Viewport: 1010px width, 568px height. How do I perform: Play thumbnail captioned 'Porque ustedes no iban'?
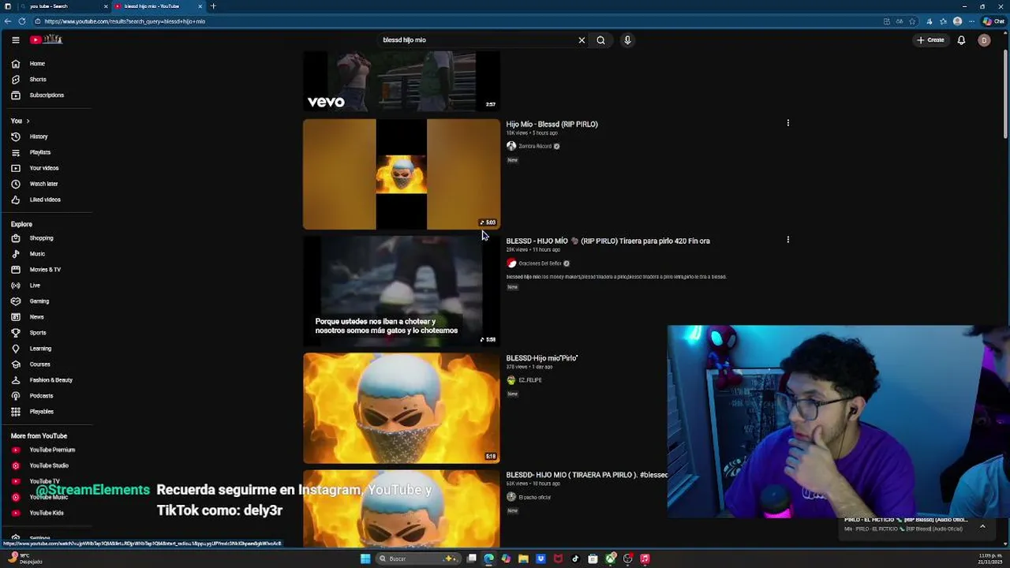click(402, 291)
